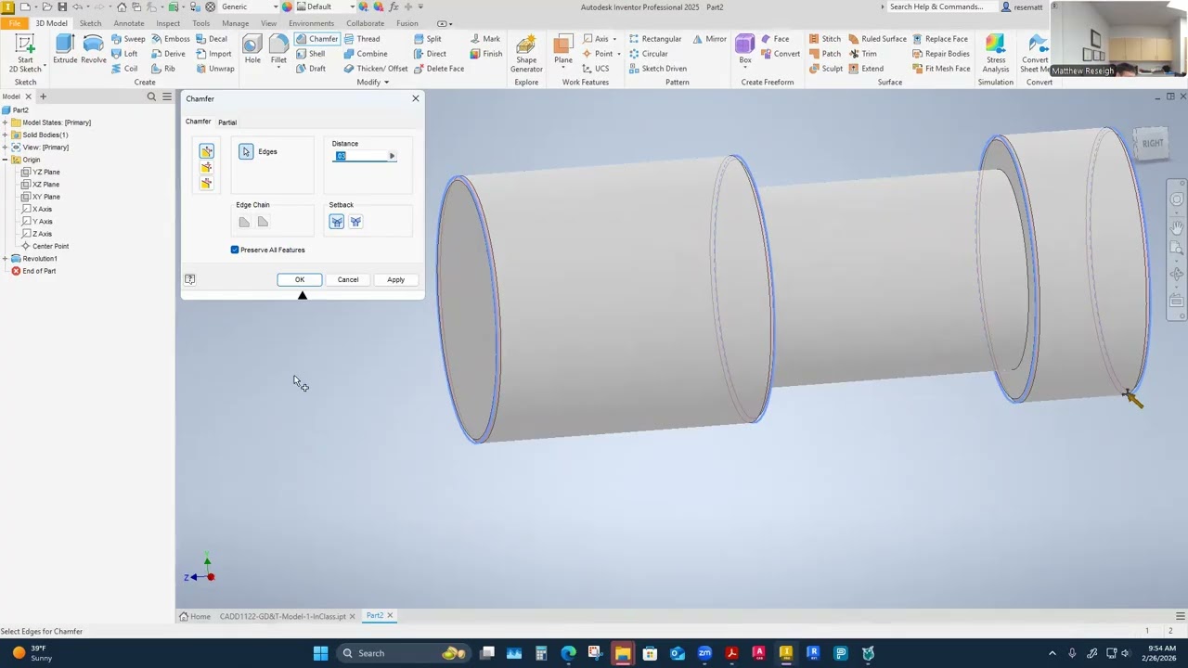Select the Distance chamfer mode button

pos(206,151)
